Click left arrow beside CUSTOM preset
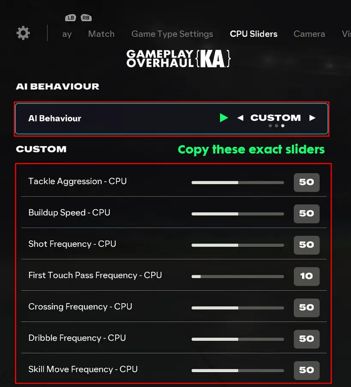This screenshot has height=387, width=351. [240, 118]
